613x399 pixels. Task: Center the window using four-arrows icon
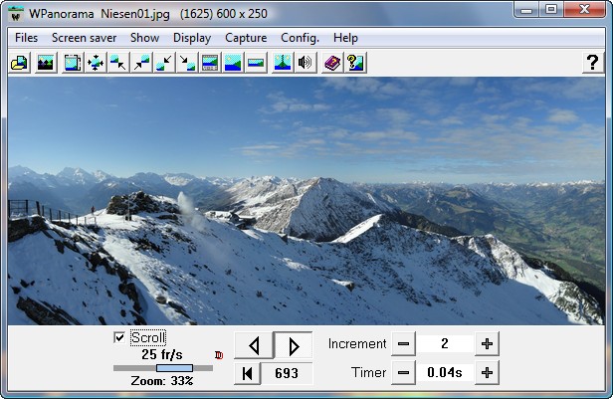(96, 63)
